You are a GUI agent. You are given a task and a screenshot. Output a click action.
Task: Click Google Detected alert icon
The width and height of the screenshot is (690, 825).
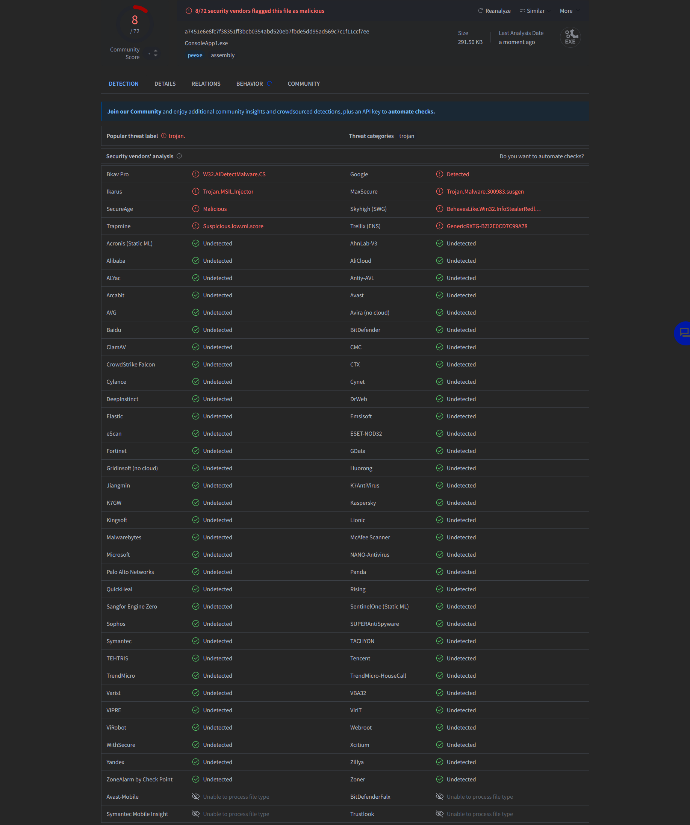(x=439, y=174)
